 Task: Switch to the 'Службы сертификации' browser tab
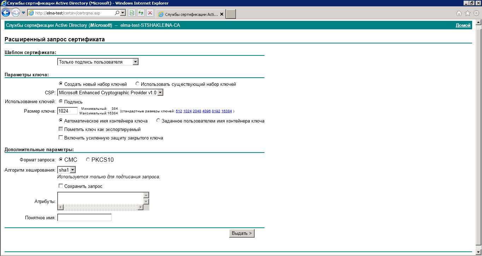pos(190,14)
